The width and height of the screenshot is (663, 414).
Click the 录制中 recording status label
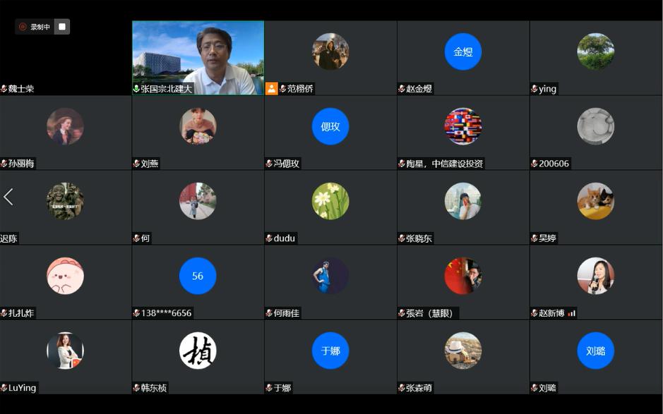[40, 27]
